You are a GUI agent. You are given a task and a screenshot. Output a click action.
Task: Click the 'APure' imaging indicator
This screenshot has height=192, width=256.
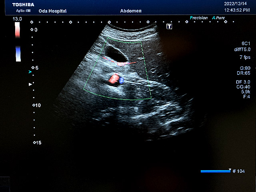[x=218, y=18]
